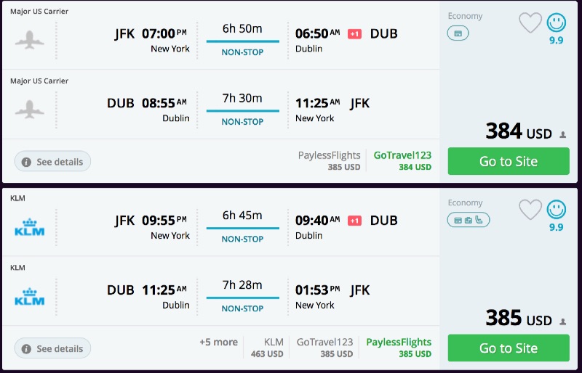Expand See details for the KLM flight
Image resolution: width=582 pixels, height=373 pixels.
[x=52, y=349]
